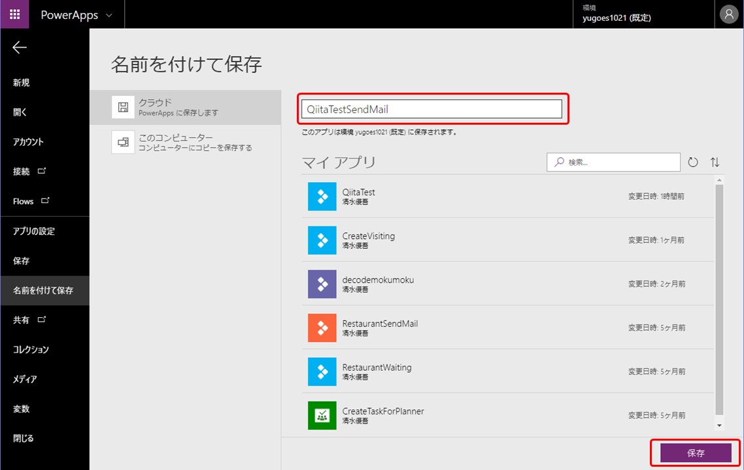Switch to the 共有 sidebar item

[20, 319]
